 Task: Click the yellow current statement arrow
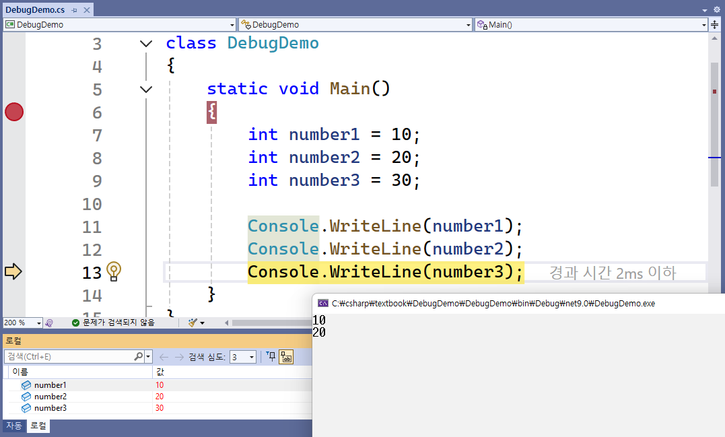[x=13, y=272]
